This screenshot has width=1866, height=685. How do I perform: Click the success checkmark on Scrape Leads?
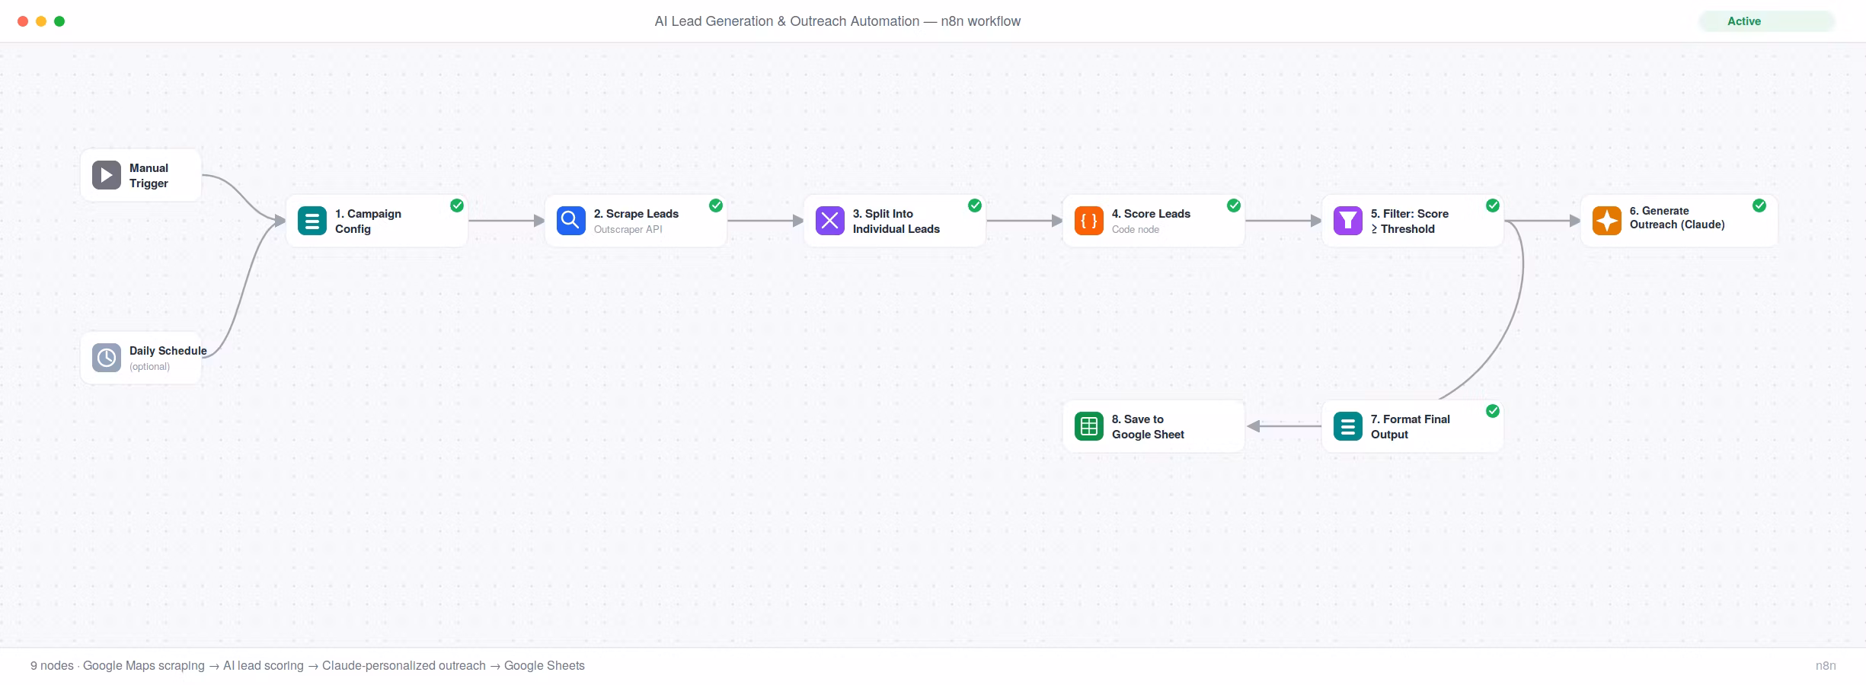[x=716, y=205]
